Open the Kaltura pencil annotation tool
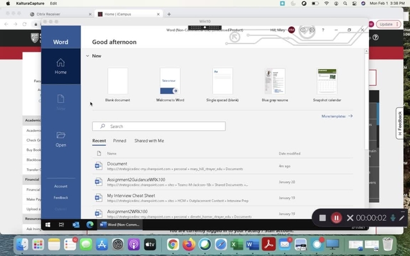Screen dimensions: 410x256 tap(402, 218)
